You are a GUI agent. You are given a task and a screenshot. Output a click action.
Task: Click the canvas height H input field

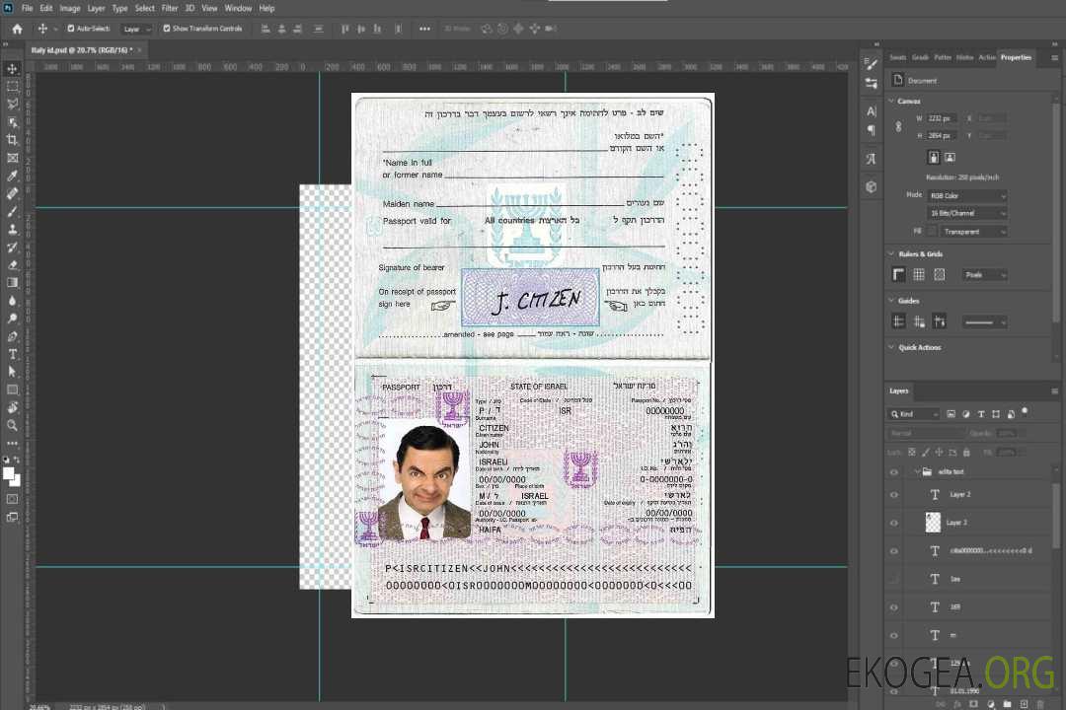coord(941,136)
